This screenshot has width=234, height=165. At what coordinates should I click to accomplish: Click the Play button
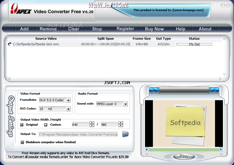click(x=184, y=156)
